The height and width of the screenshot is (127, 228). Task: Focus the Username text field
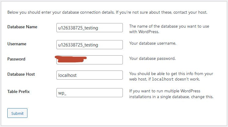point(90,45)
